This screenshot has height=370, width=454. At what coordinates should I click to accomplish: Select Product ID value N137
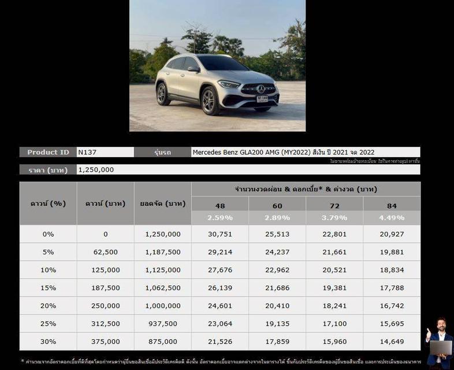point(87,152)
